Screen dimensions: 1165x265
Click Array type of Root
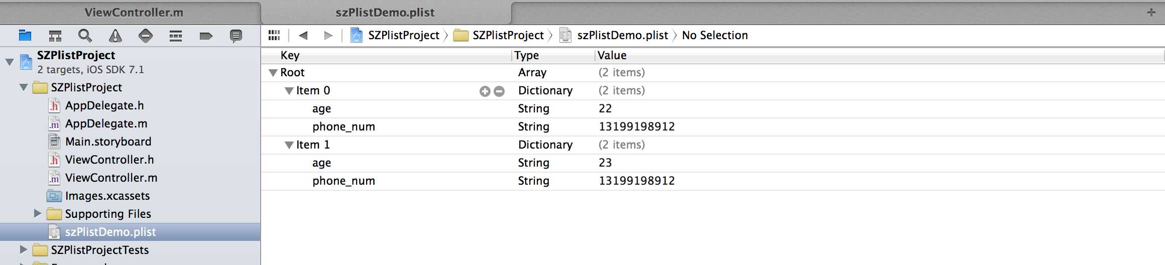(532, 73)
